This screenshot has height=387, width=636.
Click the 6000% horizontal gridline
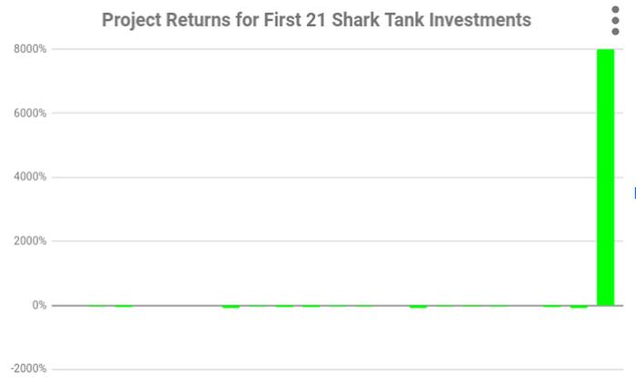(337, 114)
